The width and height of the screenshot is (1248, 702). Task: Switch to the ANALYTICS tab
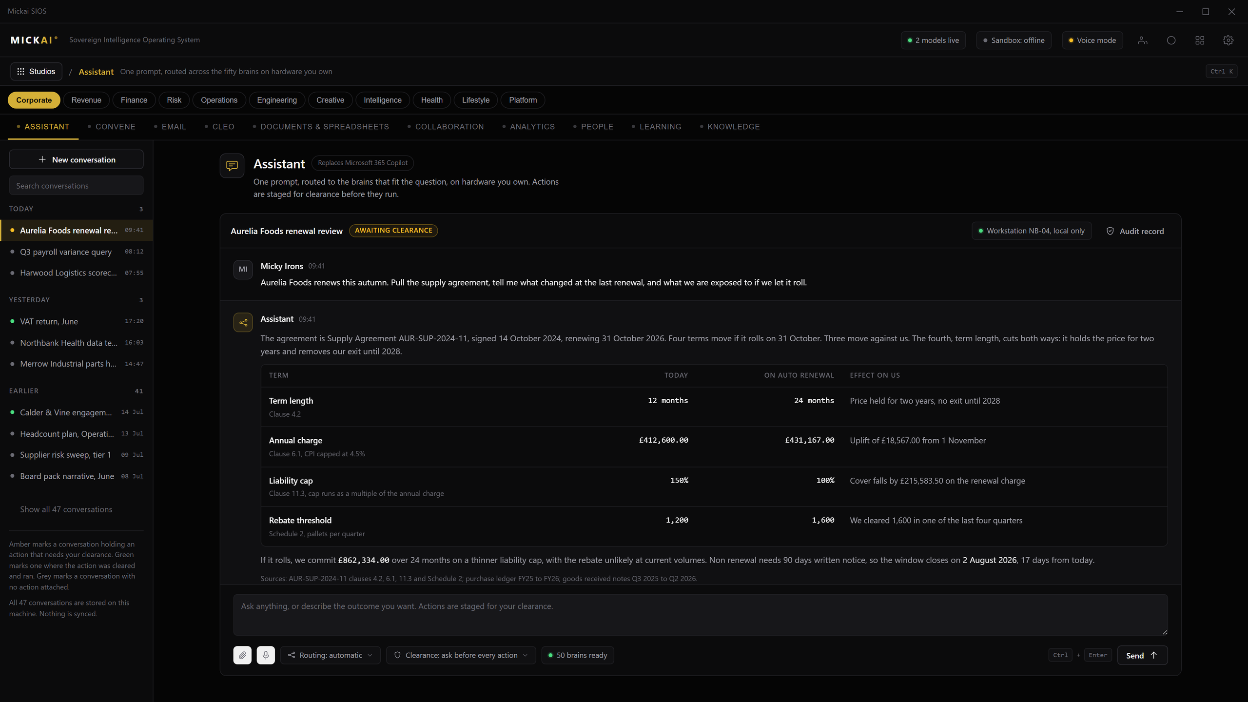[x=529, y=127]
